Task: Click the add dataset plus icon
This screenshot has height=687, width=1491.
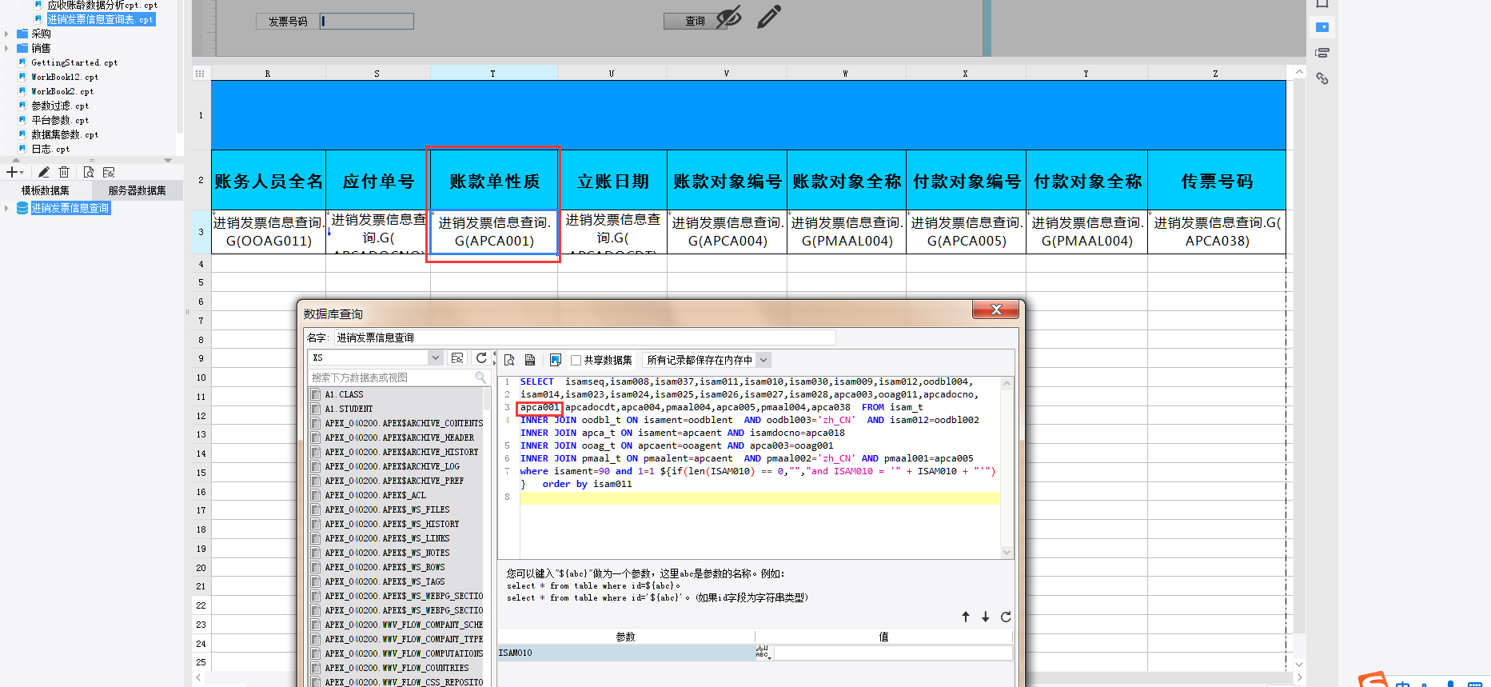Action: [x=12, y=172]
